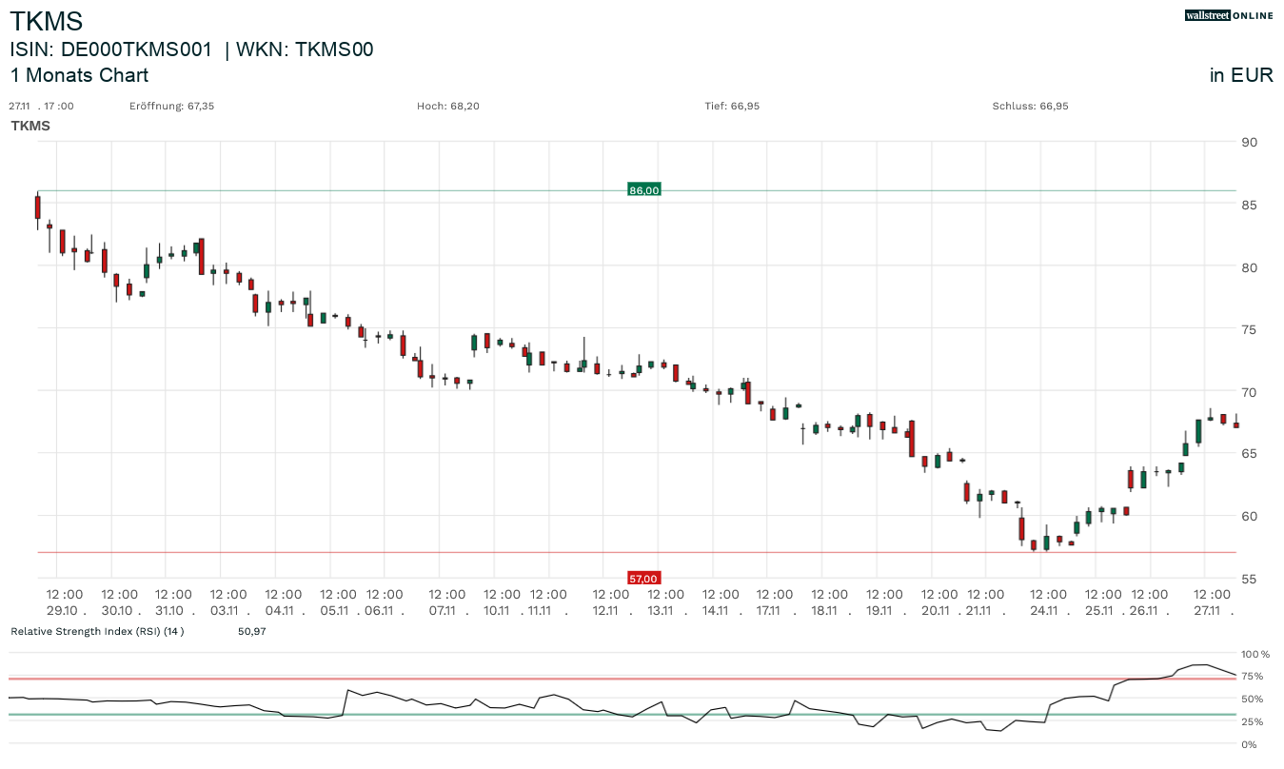Click the TKMS series label above chart
Image resolution: width=1284 pixels, height=769 pixels.
point(30,126)
